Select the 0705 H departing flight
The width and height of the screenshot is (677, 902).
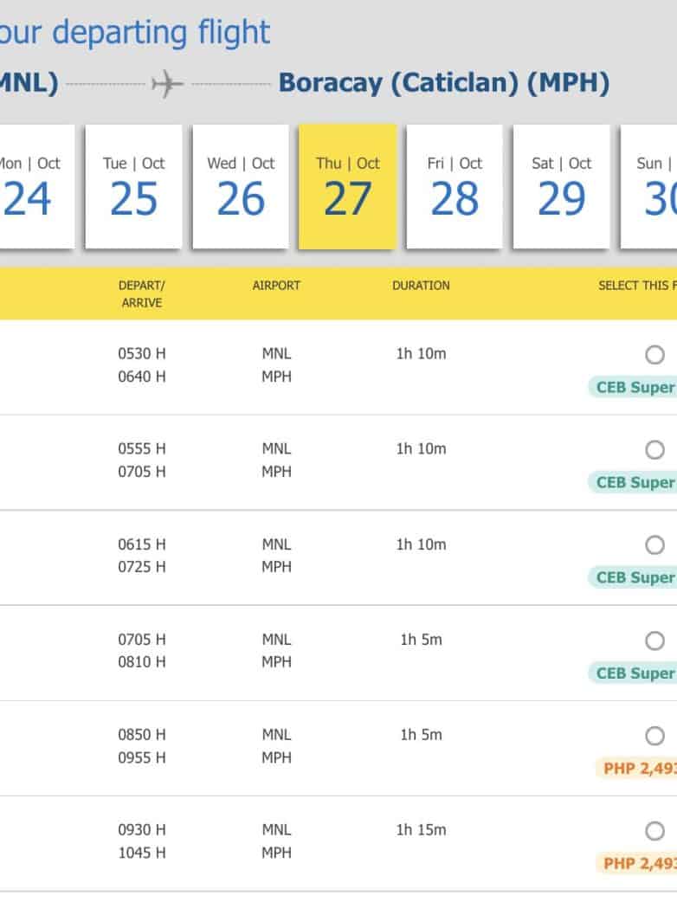click(654, 641)
